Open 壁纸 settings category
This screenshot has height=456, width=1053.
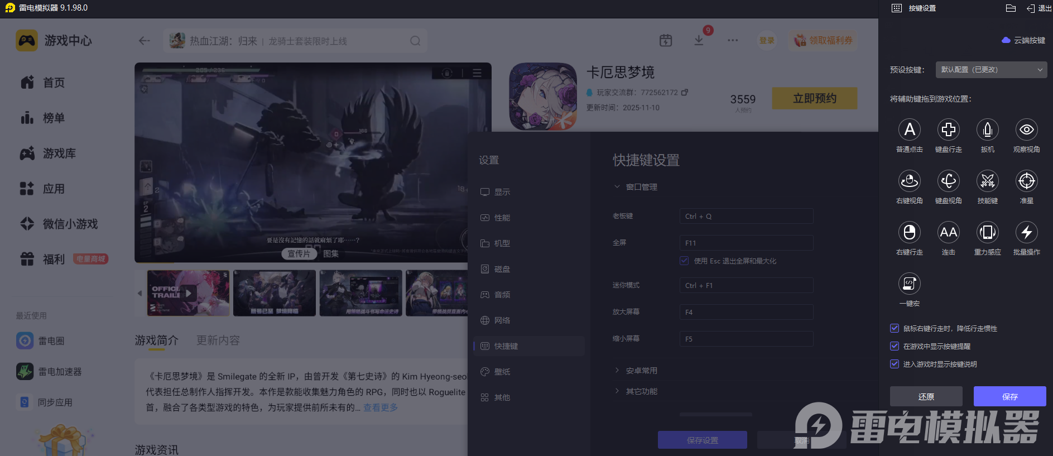(x=529, y=372)
